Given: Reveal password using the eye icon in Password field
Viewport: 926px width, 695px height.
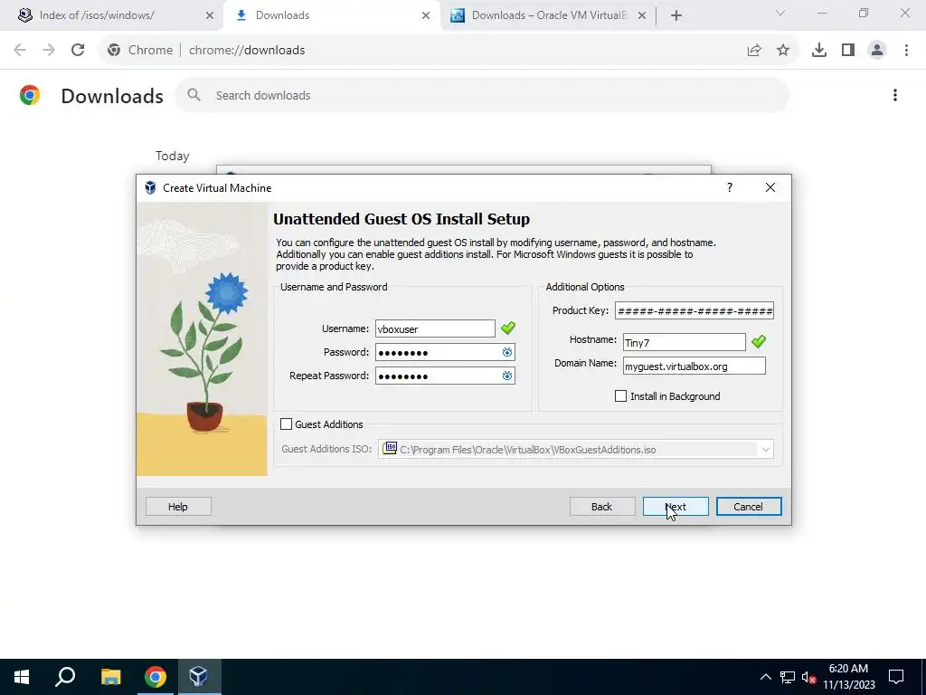Looking at the screenshot, I should tap(506, 353).
